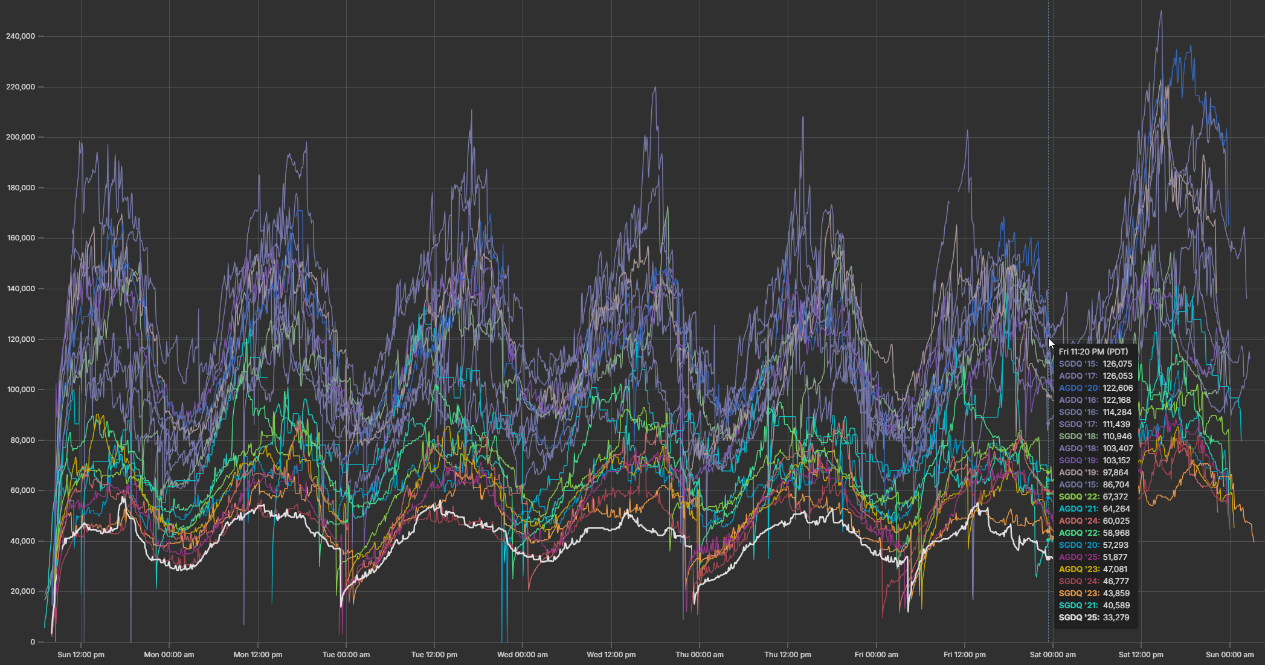
Task: Select the 'Thu 12:00 pm' time label
Action: [x=788, y=655]
